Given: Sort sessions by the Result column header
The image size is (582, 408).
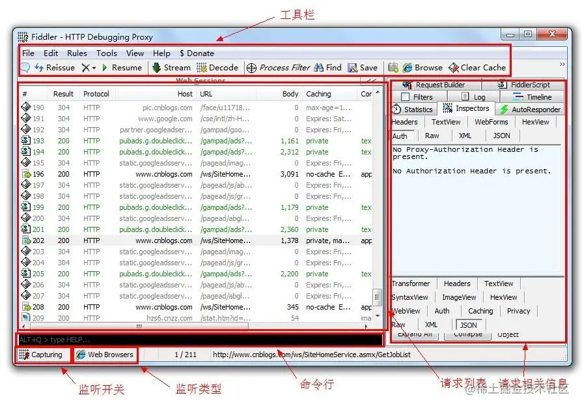Looking at the screenshot, I should [x=63, y=94].
